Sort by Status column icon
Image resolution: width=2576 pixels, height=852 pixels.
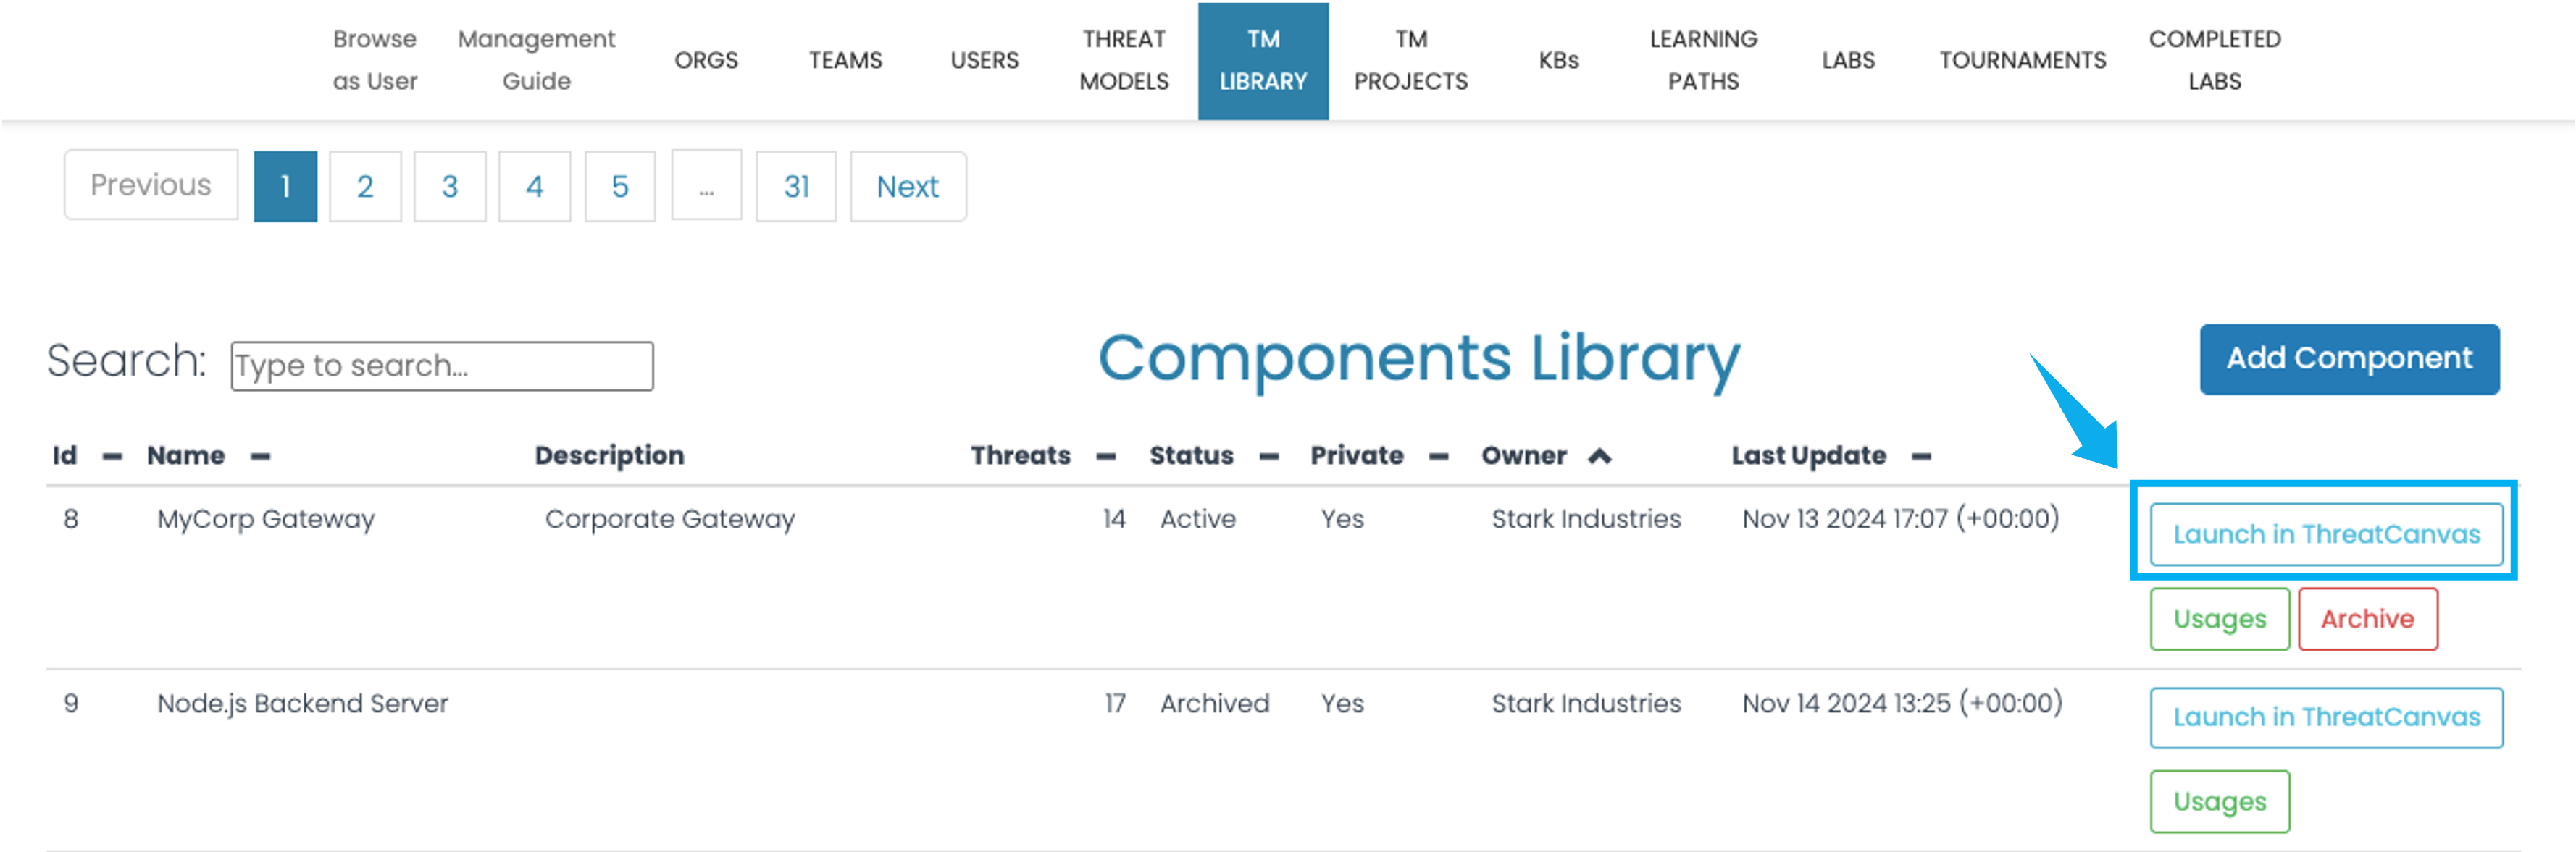click(1268, 457)
